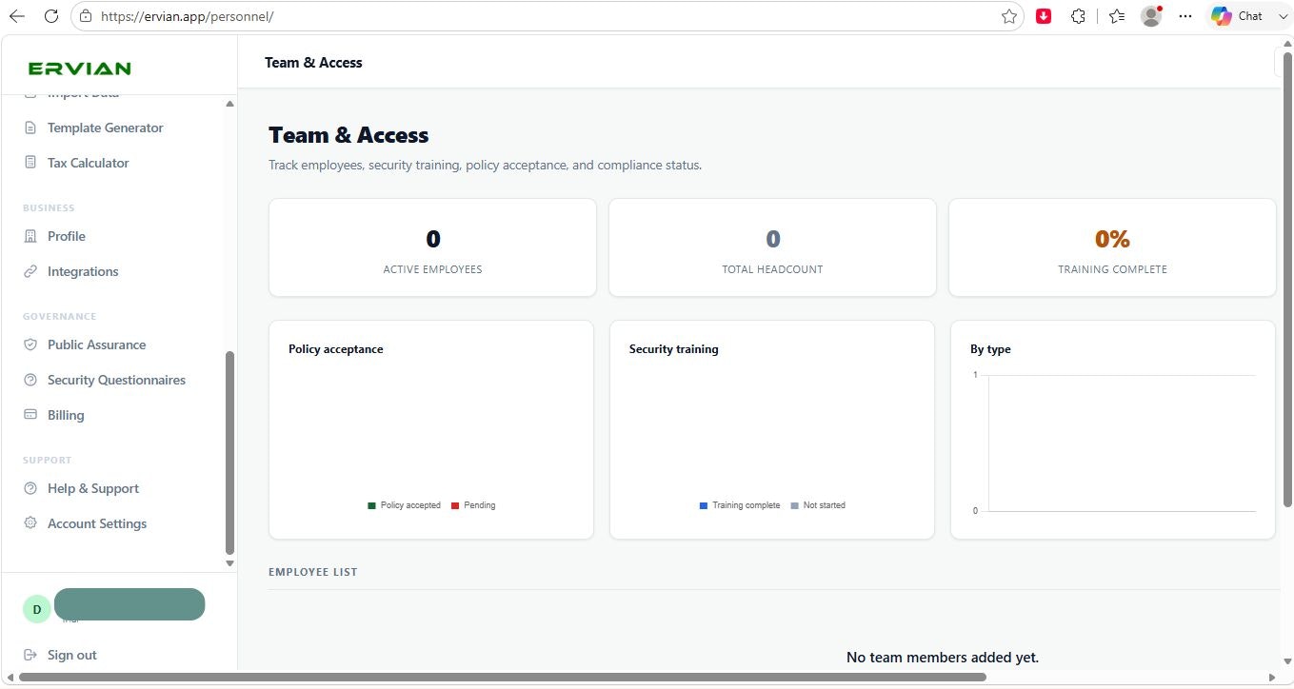This screenshot has width=1294, height=689.
Task: Open Tax Calculator in sidebar
Action: tap(89, 163)
